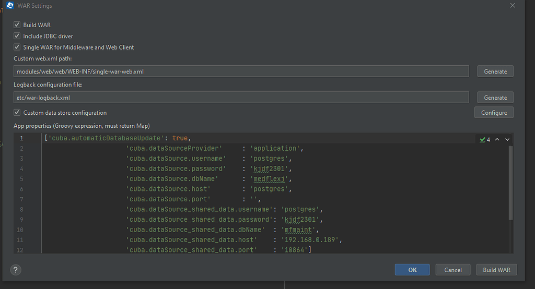This screenshot has height=289, width=535.
Task: Open Configure for custom data store
Action: pyautogui.click(x=494, y=113)
